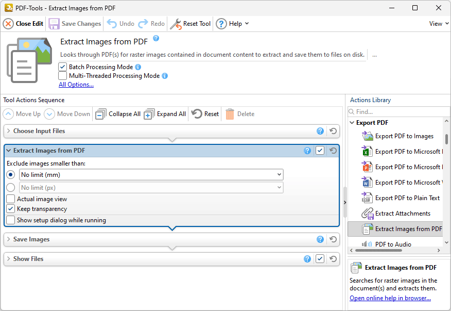The width and height of the screenshot is (451, 311).
Task: Toggle enable checkbox on Show Files step
Action: tap(320, 259)
